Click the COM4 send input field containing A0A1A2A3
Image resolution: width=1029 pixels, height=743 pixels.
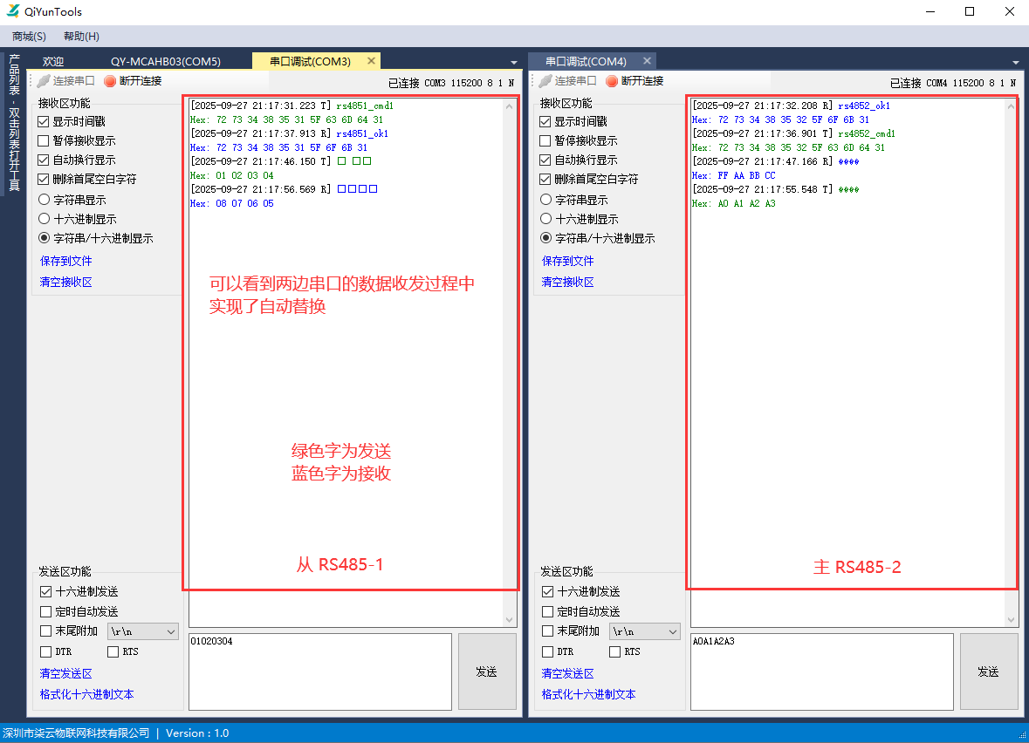click(x=820, y=671)
